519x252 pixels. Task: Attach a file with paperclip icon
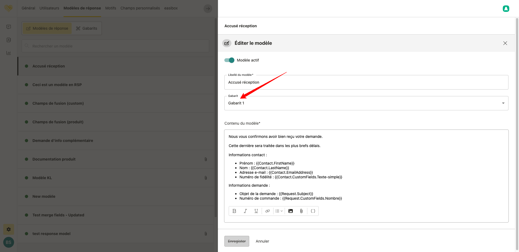(301, 211)
